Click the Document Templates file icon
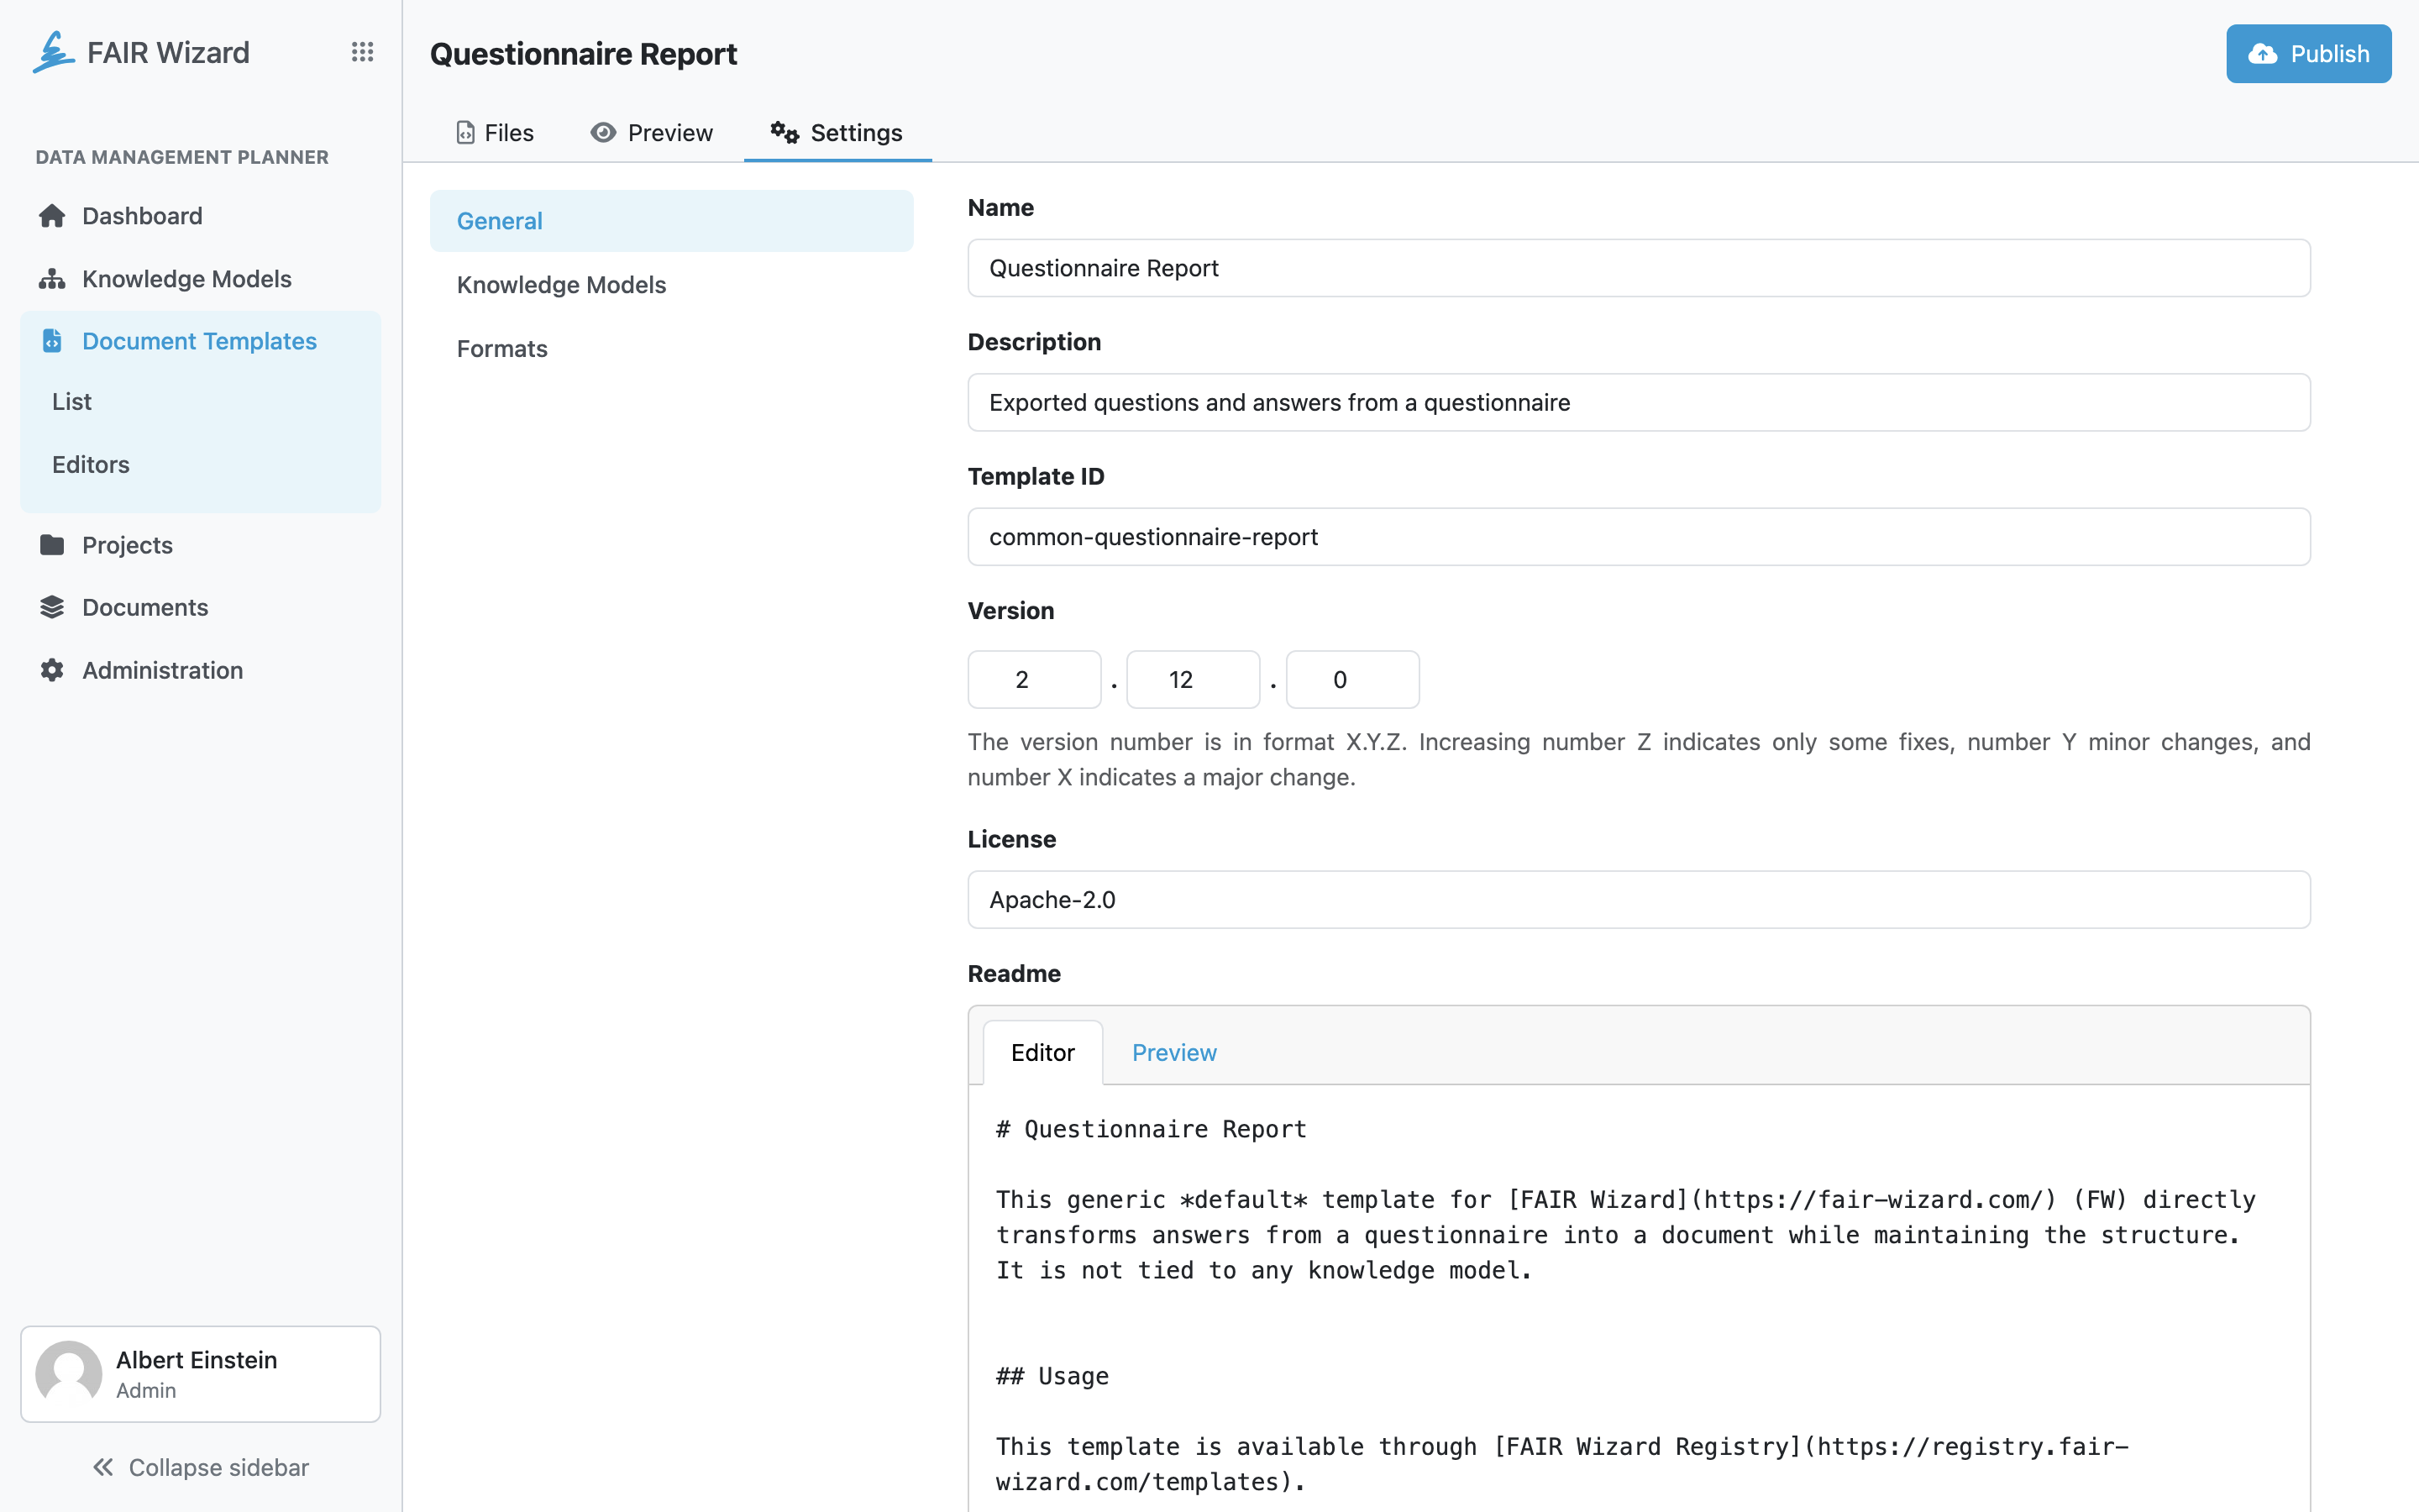Image resolution: width=2419 pixels, height=1512 pixels. coord(52,341)
